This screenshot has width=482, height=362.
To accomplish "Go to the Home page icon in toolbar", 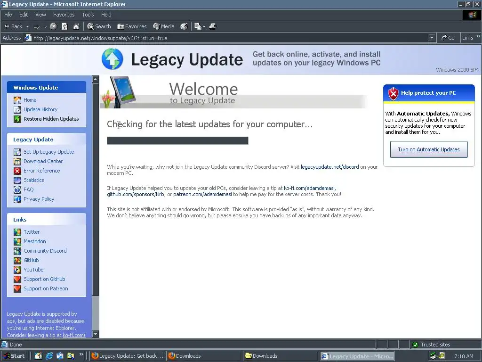I will tap(76, 26).
